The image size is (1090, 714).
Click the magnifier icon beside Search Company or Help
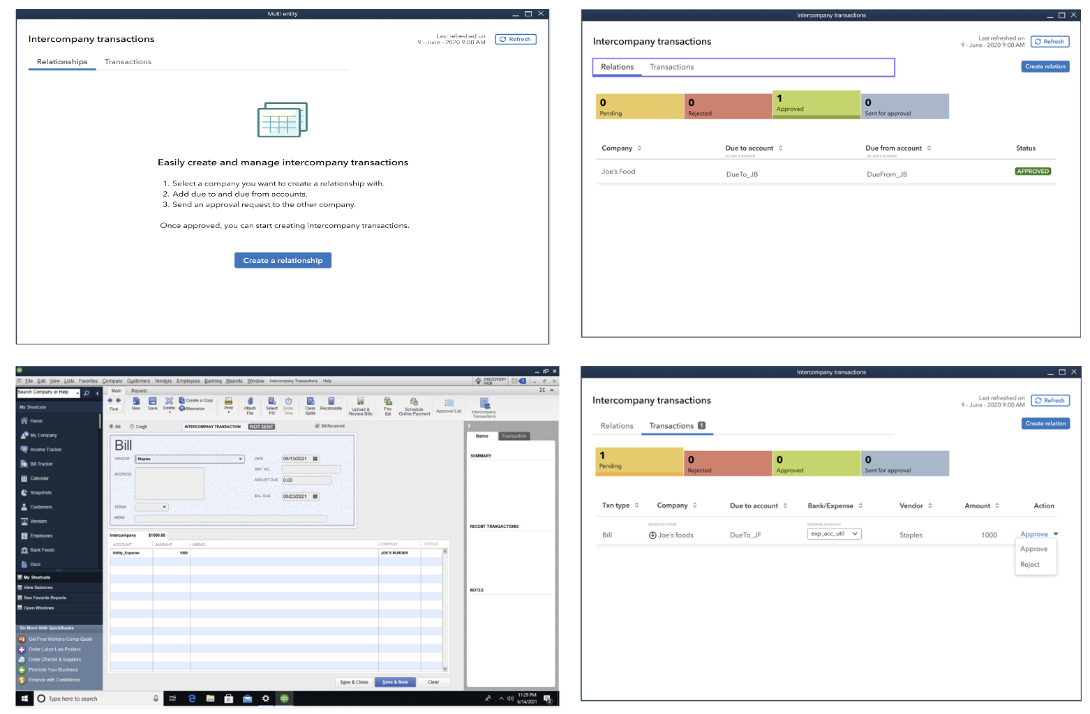(87, 393)
